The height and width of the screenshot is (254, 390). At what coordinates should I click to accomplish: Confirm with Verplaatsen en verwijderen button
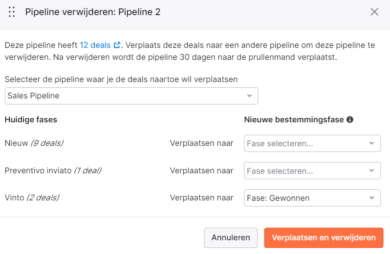point(324,238)
